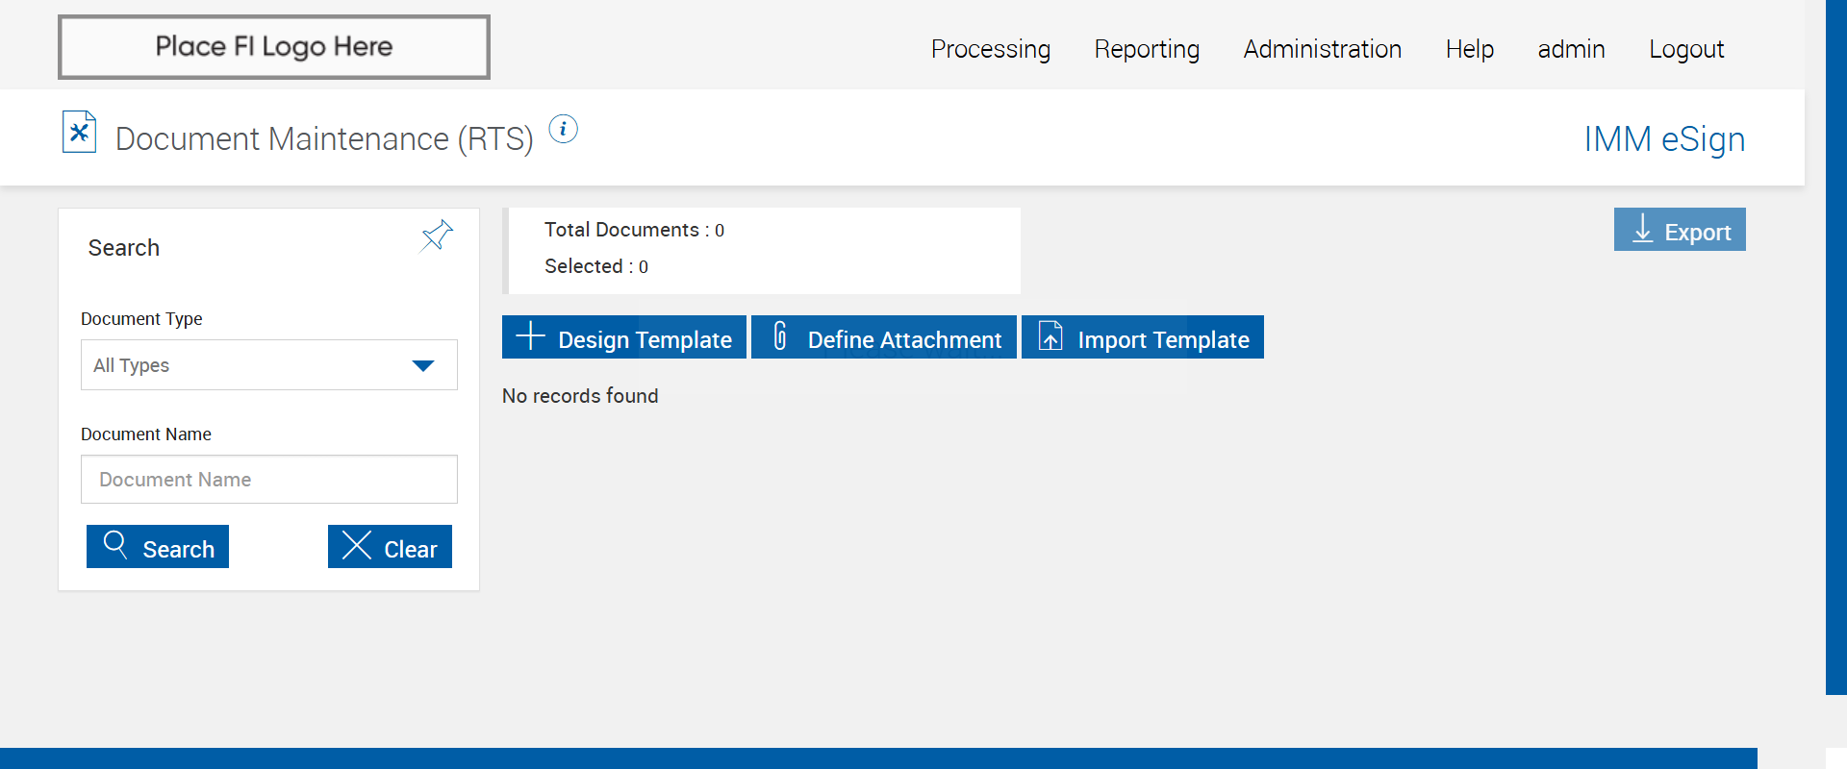Click the plus icon on Design Template
Image resolution: width=1847 pixels, height=769 pixels.
(x=530, y=336)
